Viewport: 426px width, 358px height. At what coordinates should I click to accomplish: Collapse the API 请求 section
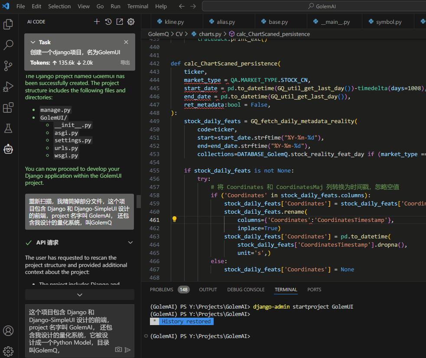[x=130, y=243]
